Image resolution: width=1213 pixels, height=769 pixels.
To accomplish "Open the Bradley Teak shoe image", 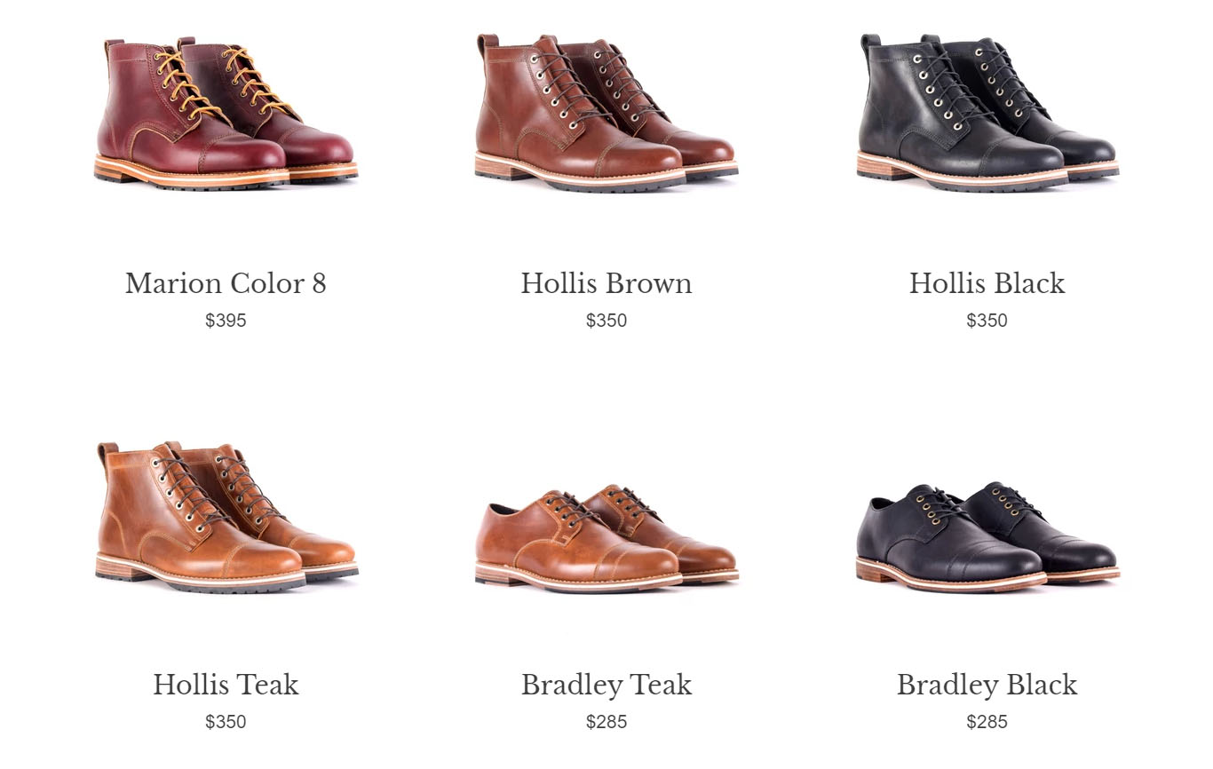I will tap(606, 537).
